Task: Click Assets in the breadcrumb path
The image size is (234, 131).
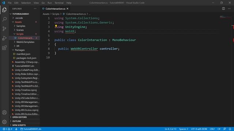Action: tap(46, 14)
